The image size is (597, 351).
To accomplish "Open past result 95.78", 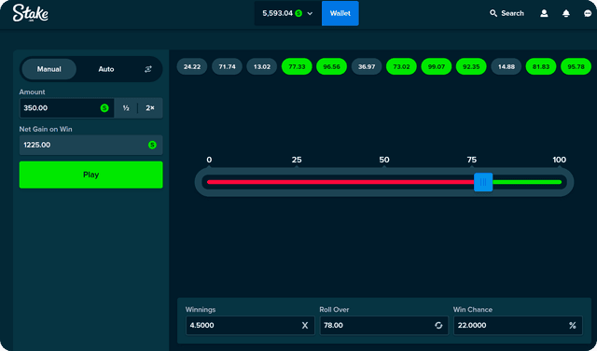I will pyautogui.click(x=576, y=66).
